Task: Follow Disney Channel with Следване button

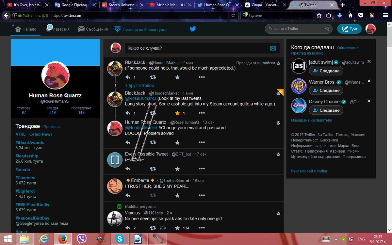Action: [x=326, y=110]
